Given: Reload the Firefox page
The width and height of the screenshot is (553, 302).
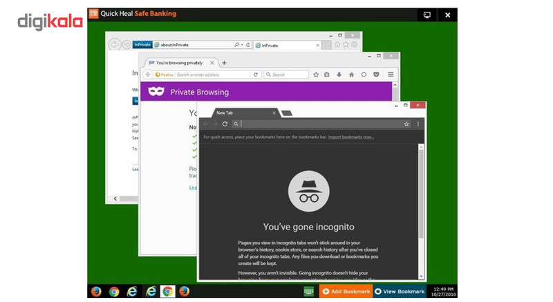Looking at the screenshot, I should pos(256,74).
